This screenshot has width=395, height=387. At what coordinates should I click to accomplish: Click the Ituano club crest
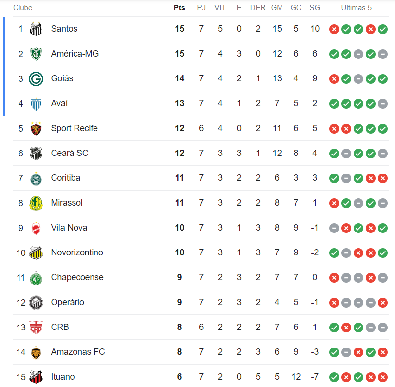[36, 377]
